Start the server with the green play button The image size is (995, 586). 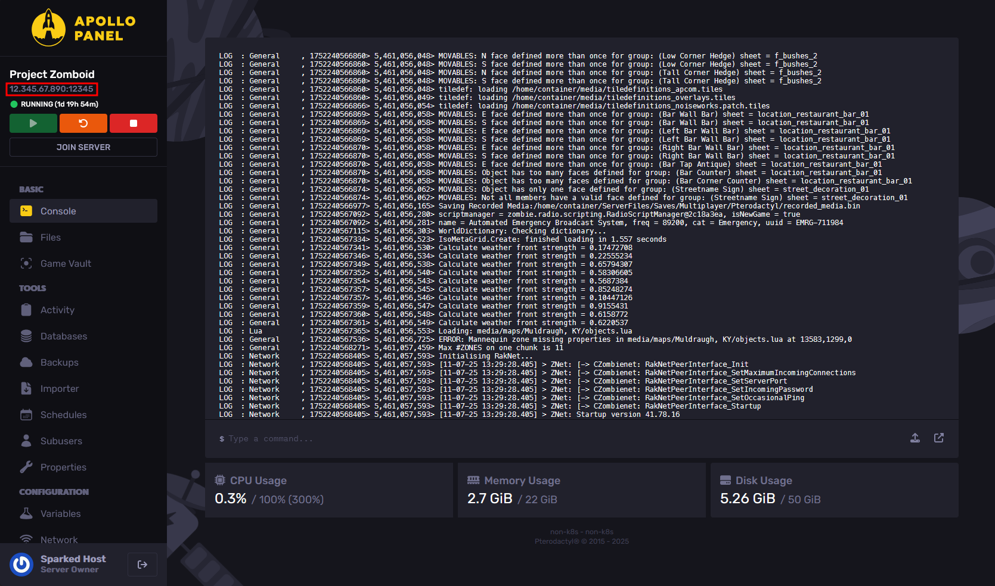tap(33, 123)
